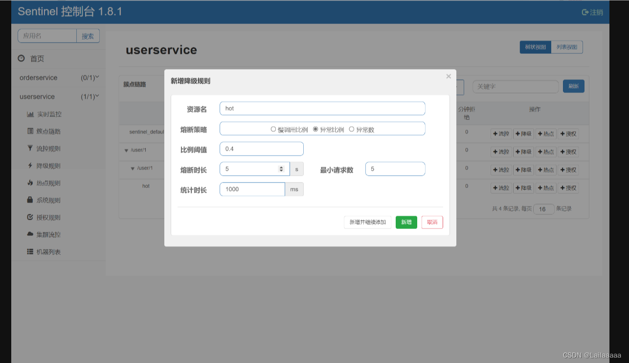The width and height of the screenshot is (629, 363).
Task: Close the 新增降级规则 dialog with the X
Action: coord(449,76)
